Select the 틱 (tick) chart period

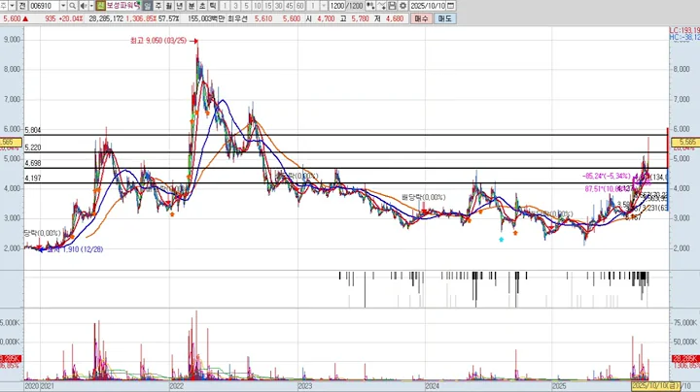tap(213, 6)
